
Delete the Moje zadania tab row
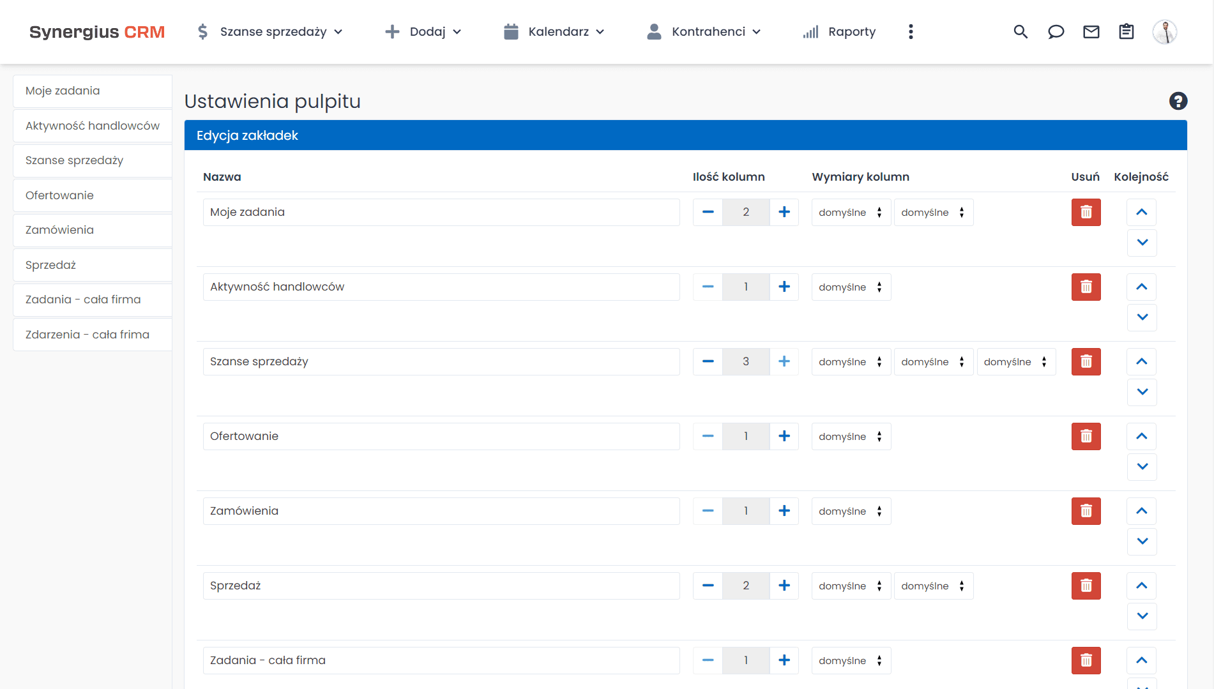[x=1086, y=212]
